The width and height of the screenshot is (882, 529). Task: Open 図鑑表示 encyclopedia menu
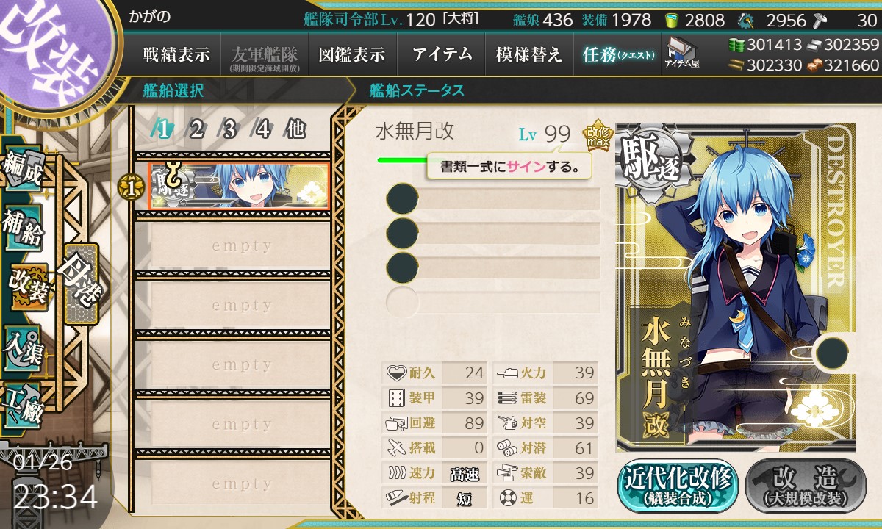click(352, 54)
